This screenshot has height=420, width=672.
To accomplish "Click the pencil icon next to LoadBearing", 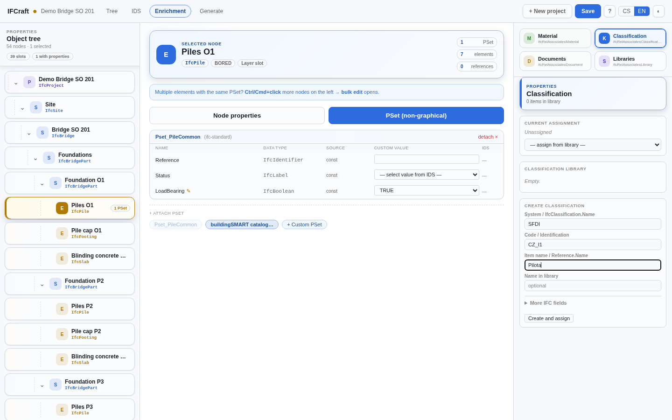I will coord(189,191).
